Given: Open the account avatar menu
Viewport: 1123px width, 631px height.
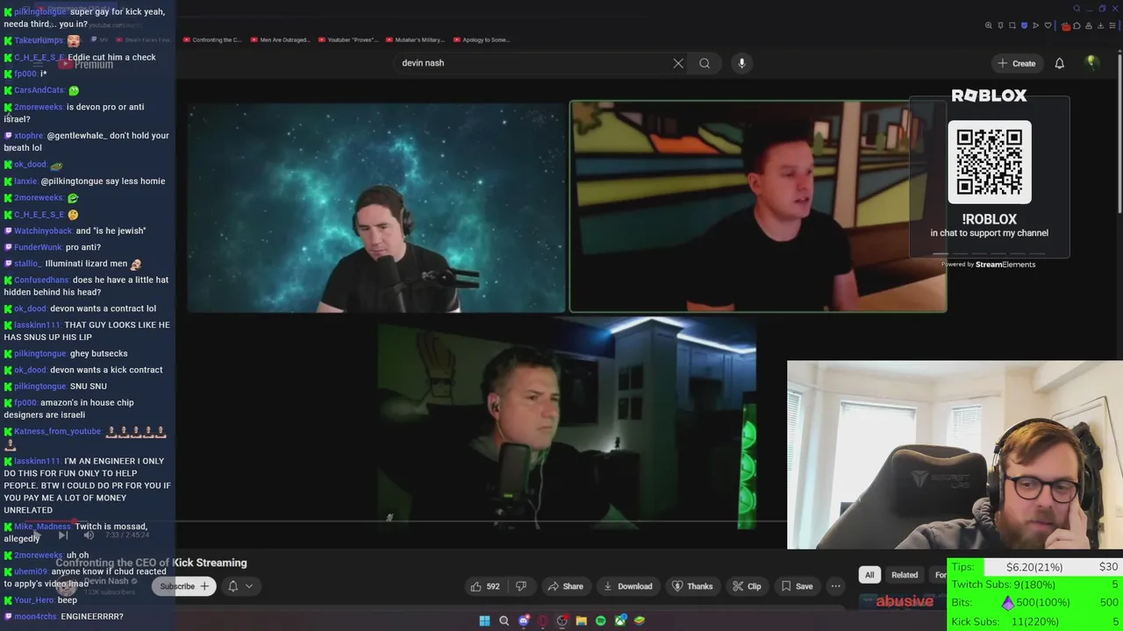Looking at the screenshot, I should click(1091, 63).
